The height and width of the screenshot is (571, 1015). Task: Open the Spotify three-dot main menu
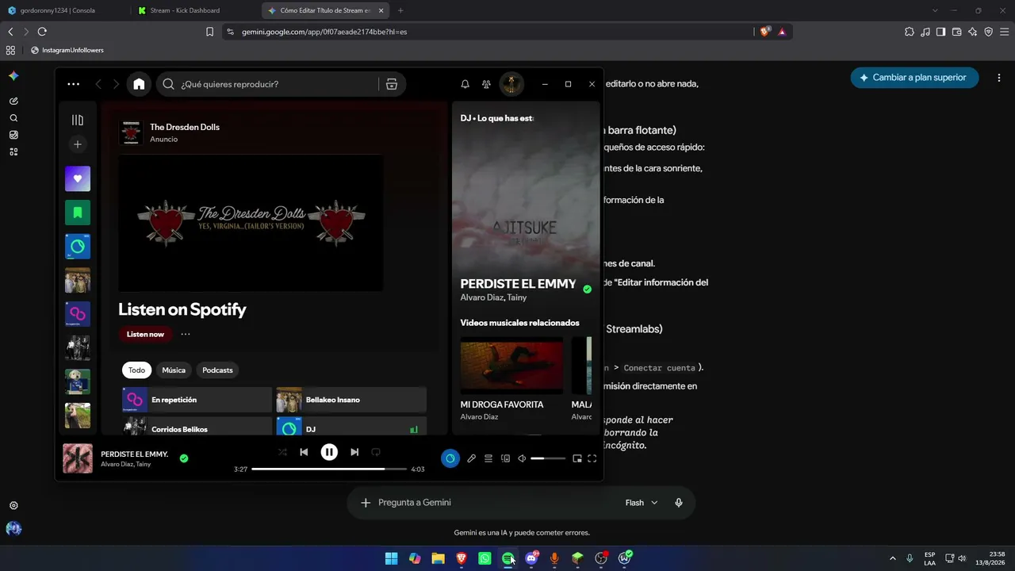pyautogui.click(x=74, y=84)
